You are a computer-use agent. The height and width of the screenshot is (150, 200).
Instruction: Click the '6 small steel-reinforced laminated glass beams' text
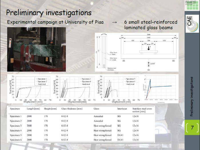pyautogui.click(x=151, y=25)
